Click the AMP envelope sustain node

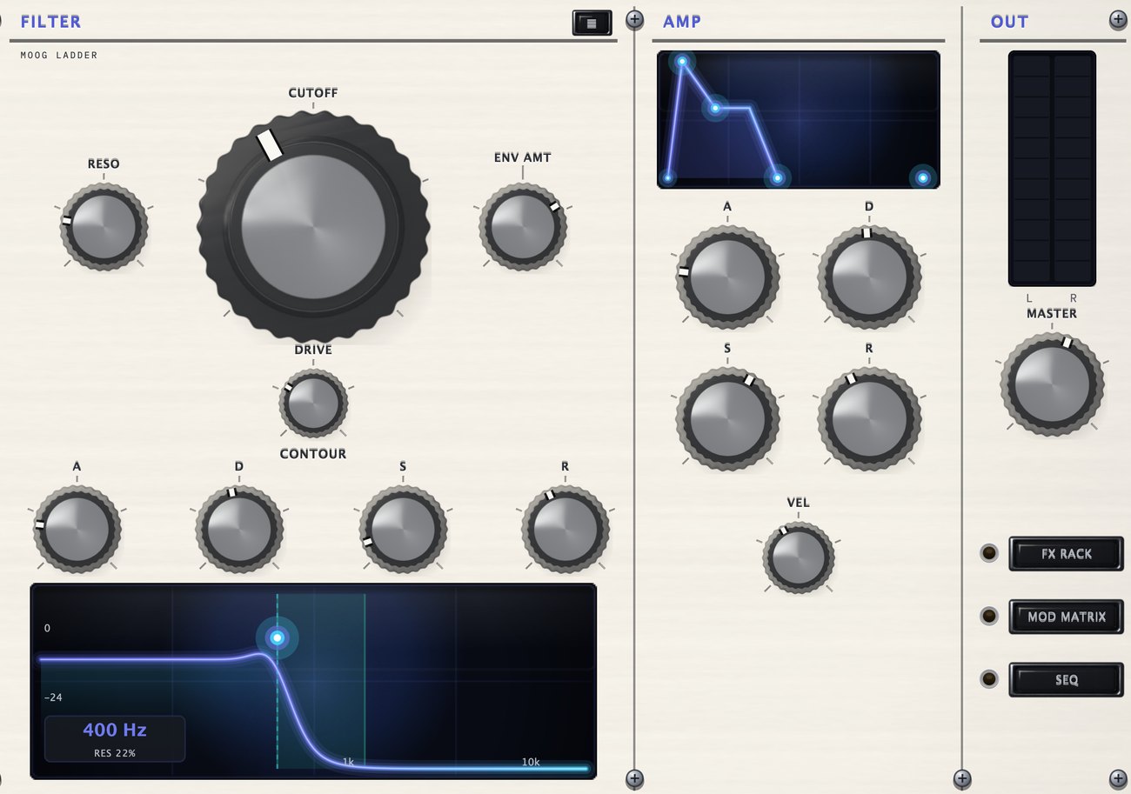(x=715, y=109)
